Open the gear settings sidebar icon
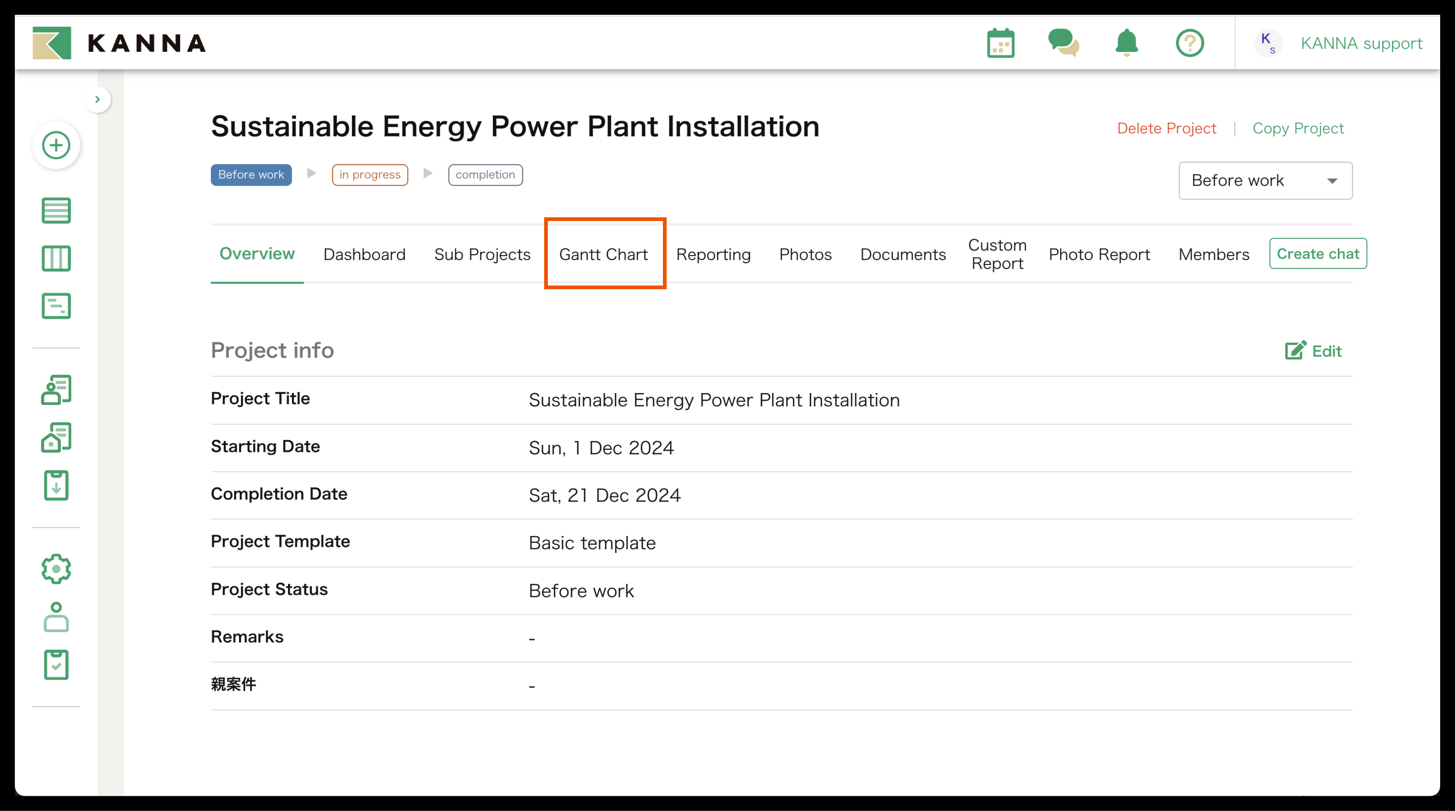The height and width of the screenshot is (811, 1455). [x=56, y=568]
